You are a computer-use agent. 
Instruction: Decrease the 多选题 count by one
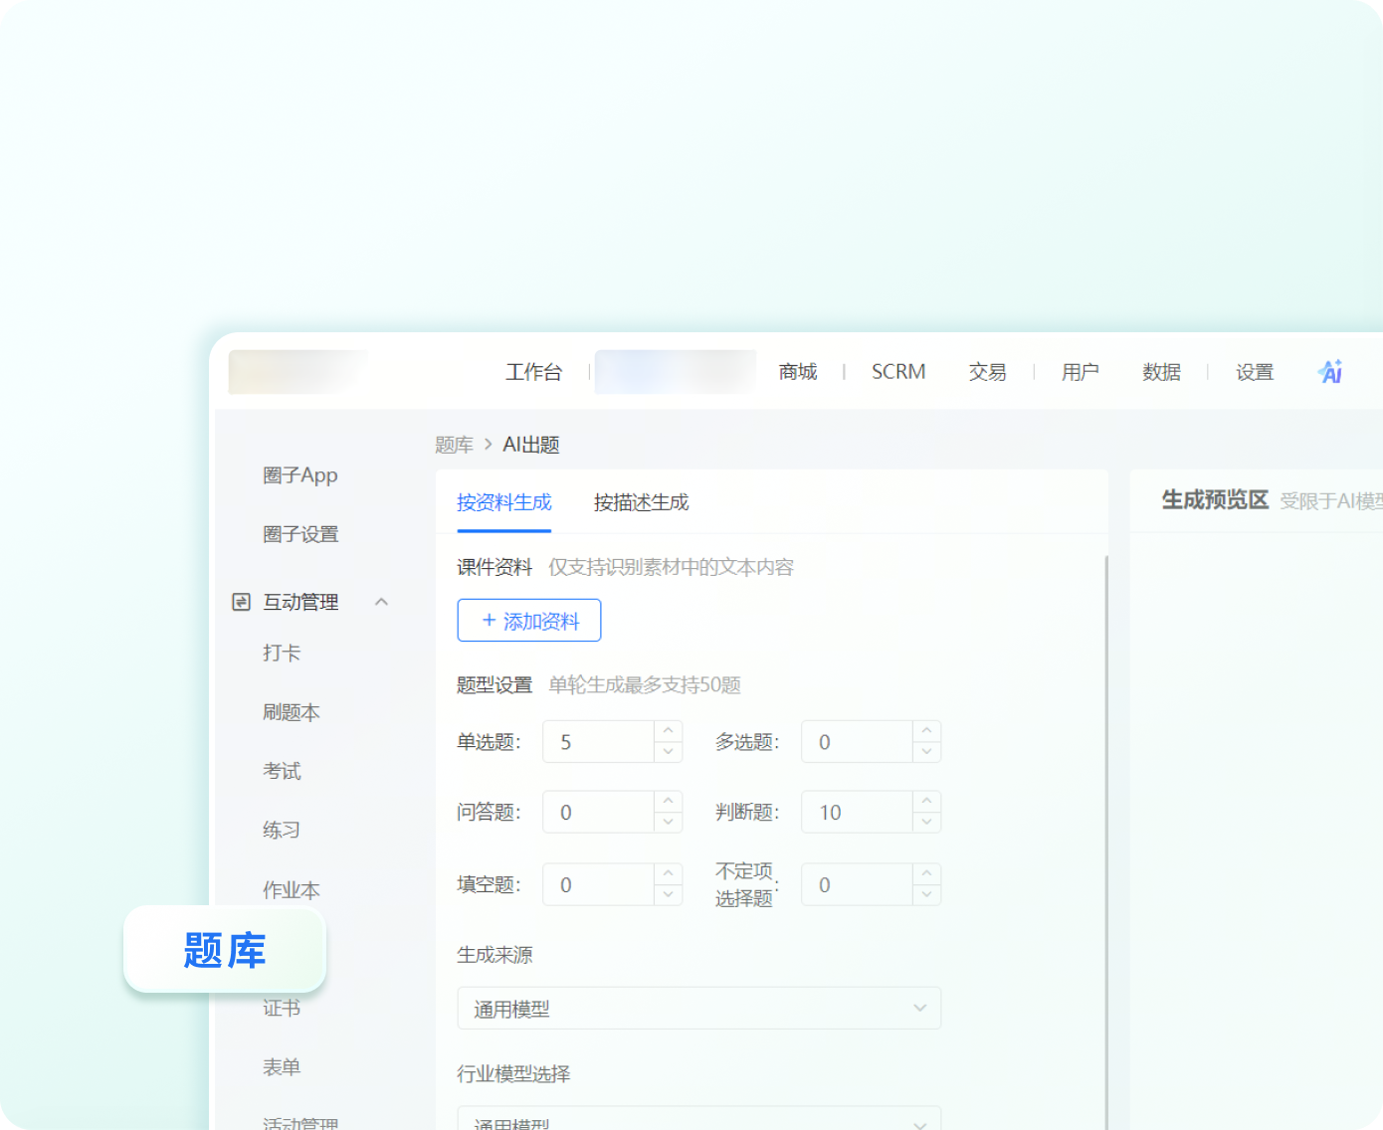pyautogui.click(x=926, y=752)
